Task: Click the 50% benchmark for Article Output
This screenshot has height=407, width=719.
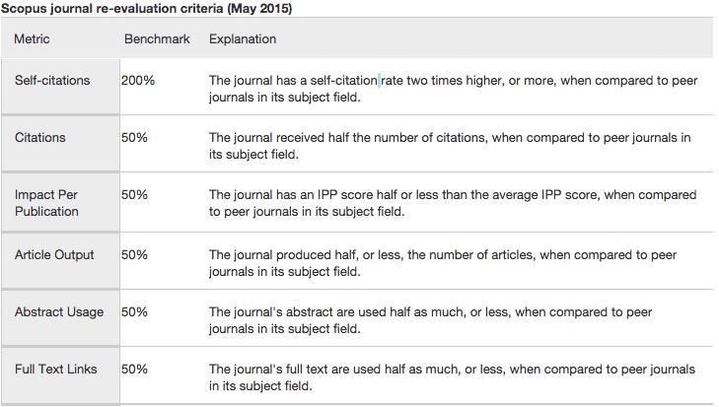Action: [x=134, y=254]
